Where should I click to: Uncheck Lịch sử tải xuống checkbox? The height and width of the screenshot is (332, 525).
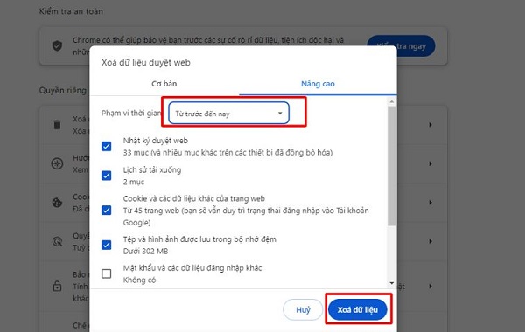point(107,176)
